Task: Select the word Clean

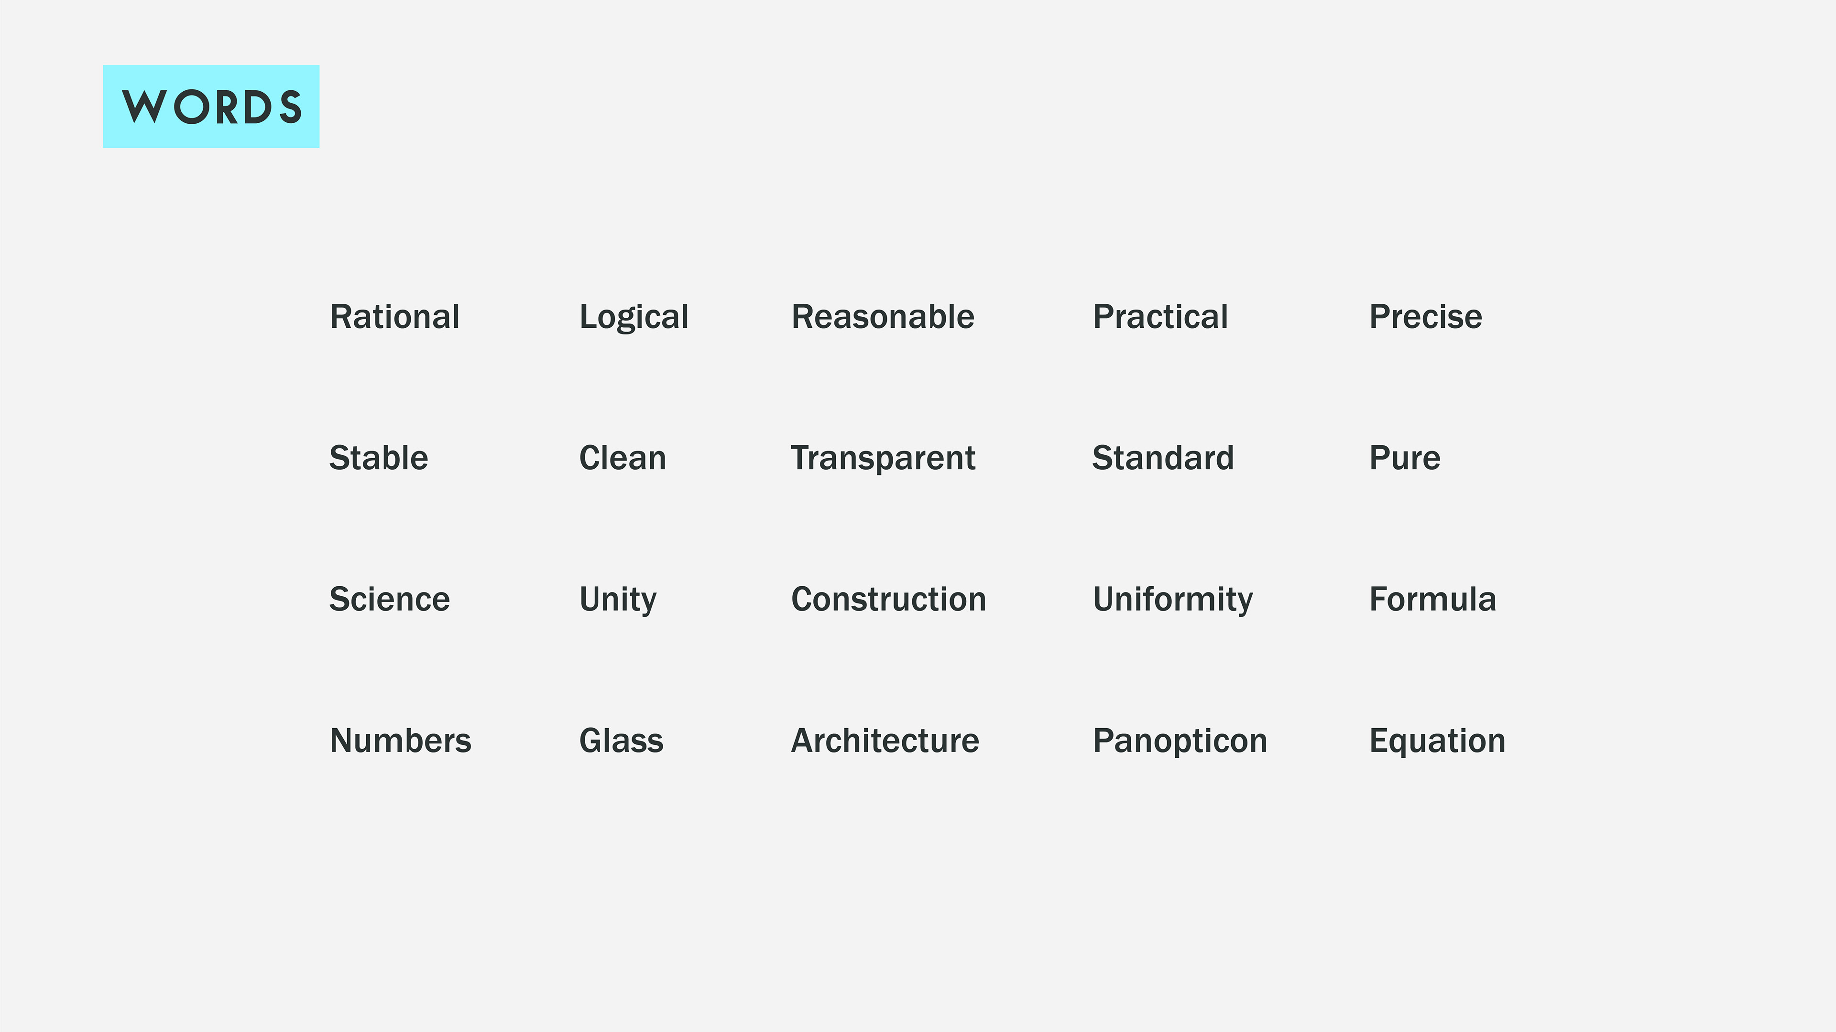Action: pos(622,458)
